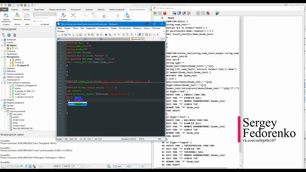This screenshot has height=172, width=306.
Task: Click the dark red breakpoint icon in debugger toolbar
Action: tap(208, 13)
